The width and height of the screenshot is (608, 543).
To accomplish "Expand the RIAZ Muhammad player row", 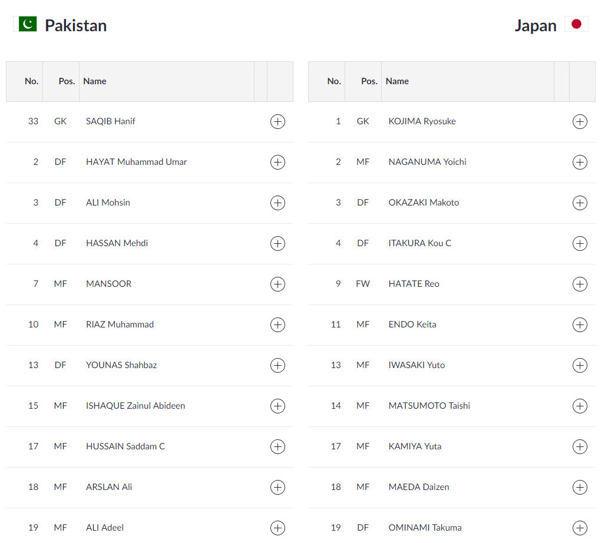I will pos(277,325).
